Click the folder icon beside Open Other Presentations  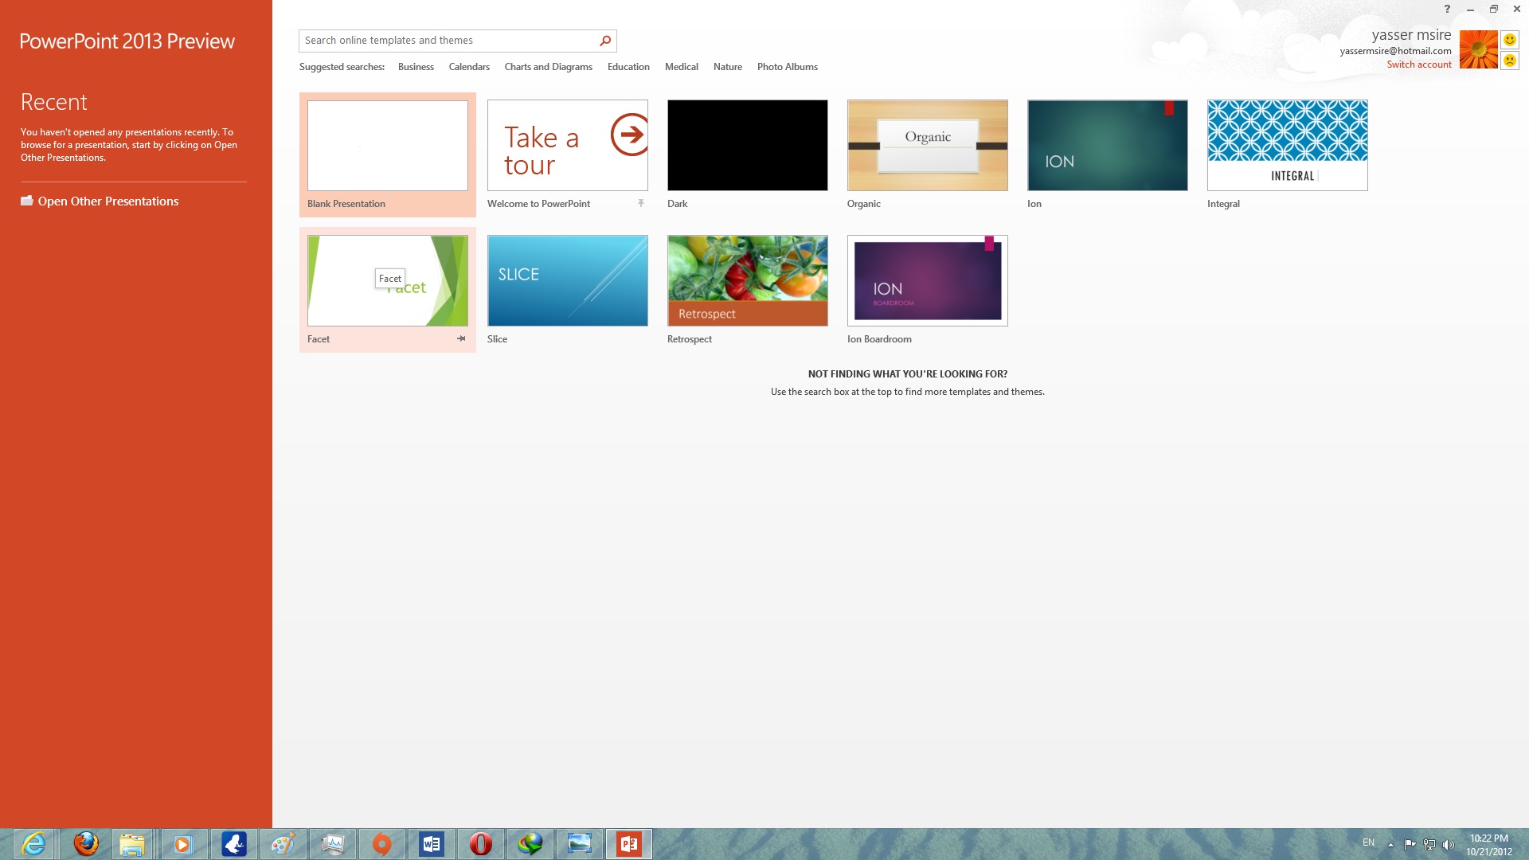[x=27, y=201]
